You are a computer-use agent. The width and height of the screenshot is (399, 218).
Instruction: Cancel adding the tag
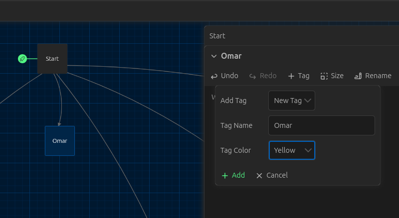tap(272, 175)
